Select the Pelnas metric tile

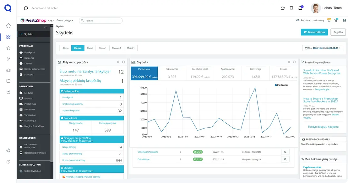(x=284, y=74)
